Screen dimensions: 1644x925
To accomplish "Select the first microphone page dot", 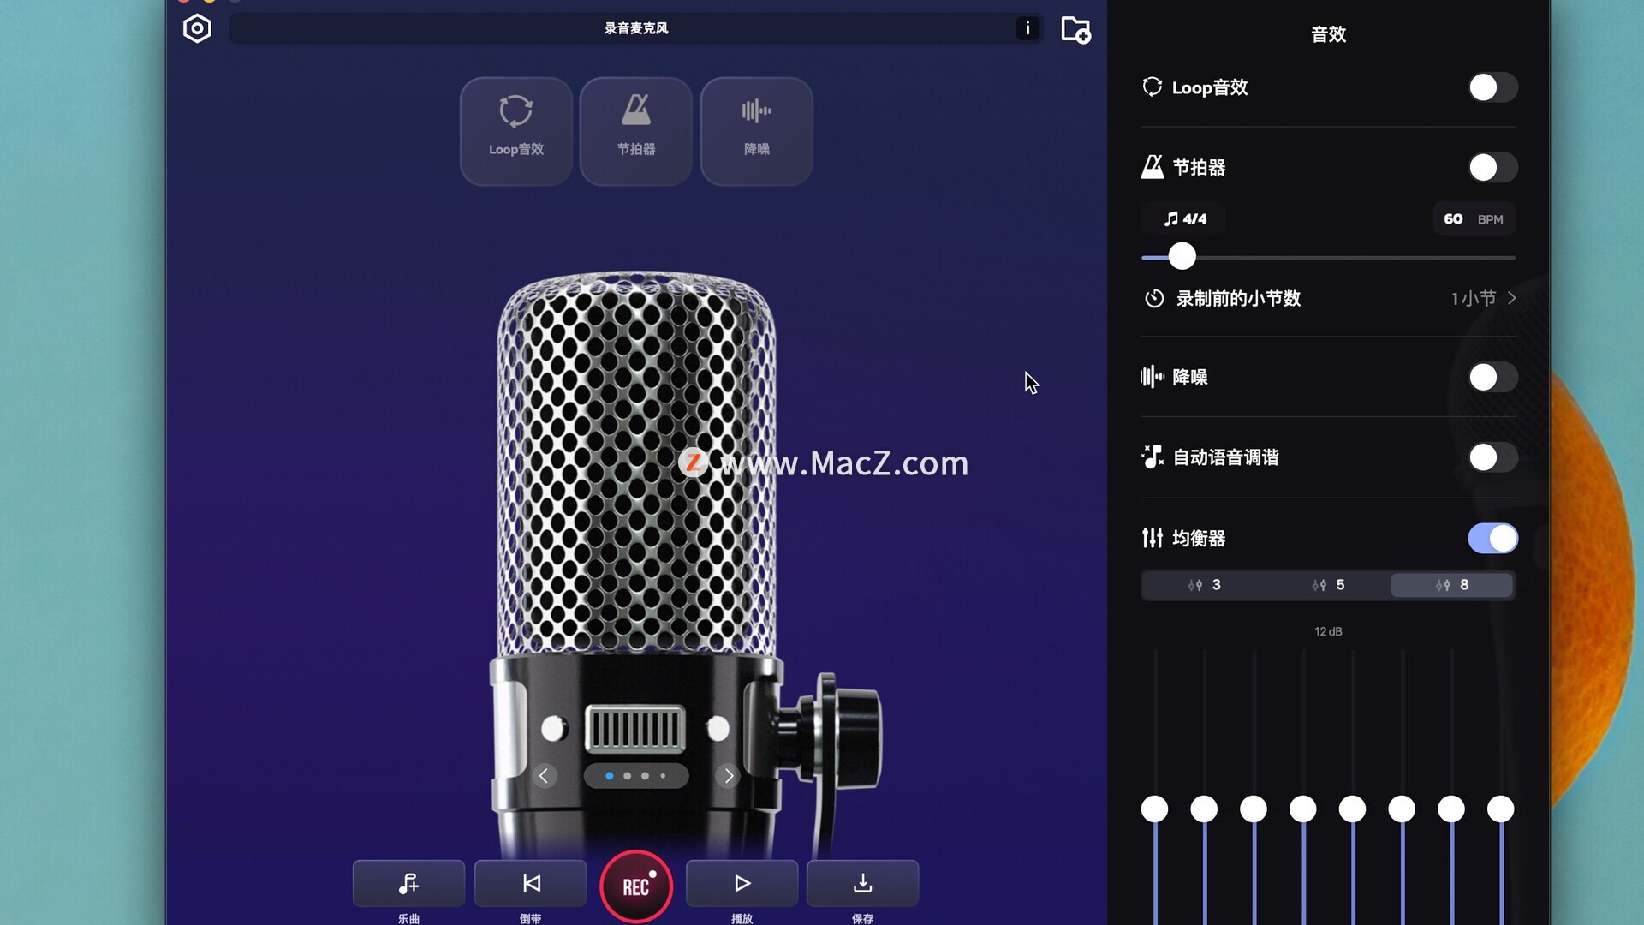I will click(x=610, y=776).
